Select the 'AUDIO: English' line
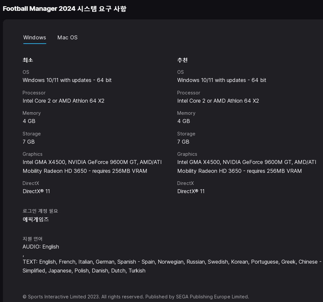 41,247
